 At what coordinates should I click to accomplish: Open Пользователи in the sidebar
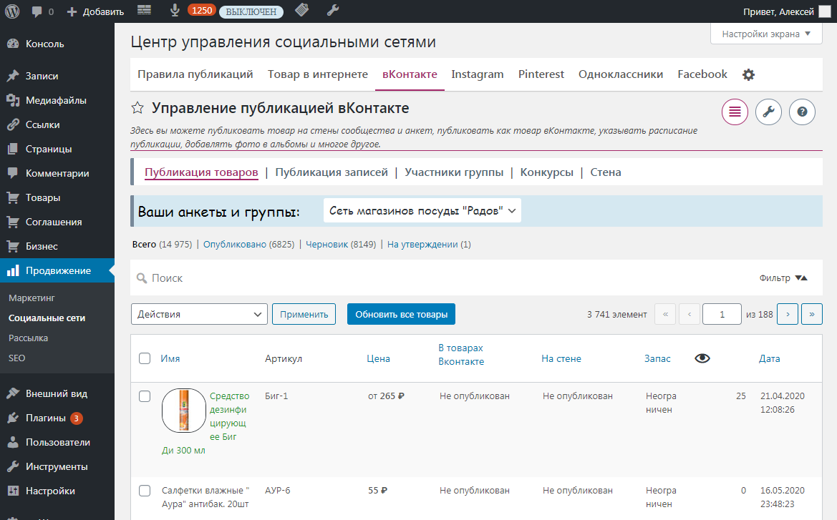coord(57,442)
